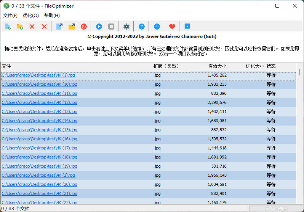The width and height of the screenshot is (304, 212).
Task: Click the red heart donate icon
Action: pyautogui.click(x=172, y=27)
